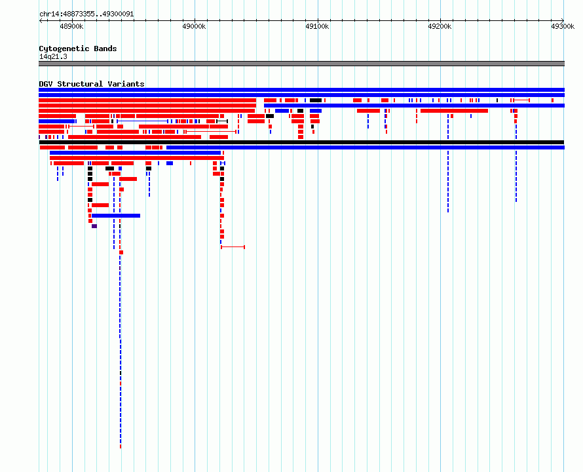This screenshot has width=583, height=472.
Task: Select the thin black interval variant just past 49020k
Action: coord(222,121)
